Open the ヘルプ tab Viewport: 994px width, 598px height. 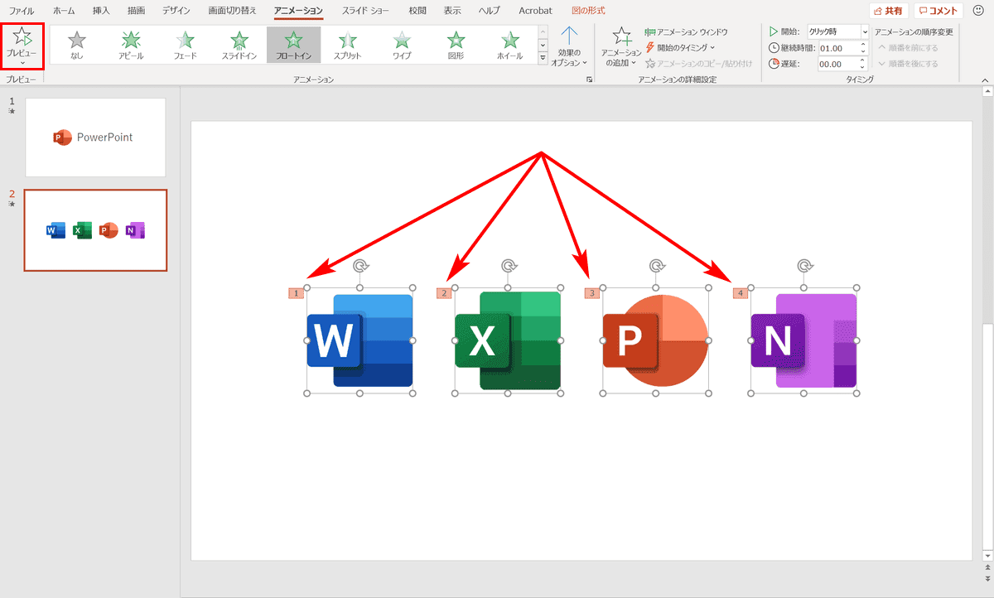tap(489, 11)
